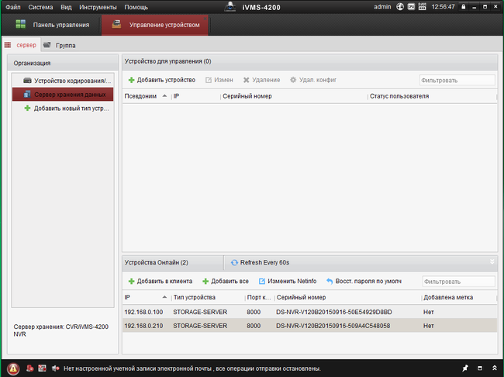Image resolution: width=504 pixels, height=377 pixels.
Task: Click the red сервер list icon
Action: (x=8, y=45)
